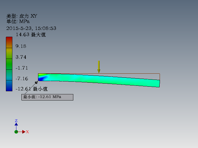Click the 3.74 legend value
198x148 pixels.
point(21,57)
